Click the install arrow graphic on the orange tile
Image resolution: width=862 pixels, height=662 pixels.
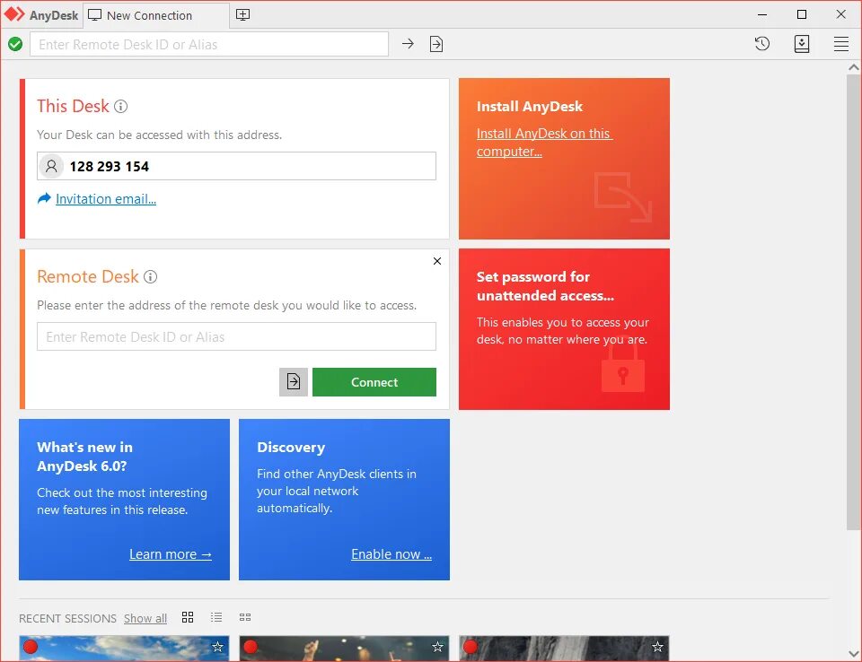[x=623, y=197]
